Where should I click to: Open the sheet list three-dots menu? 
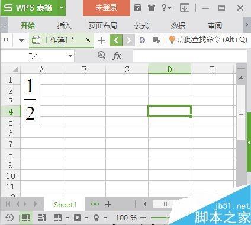tap(95, 204)
